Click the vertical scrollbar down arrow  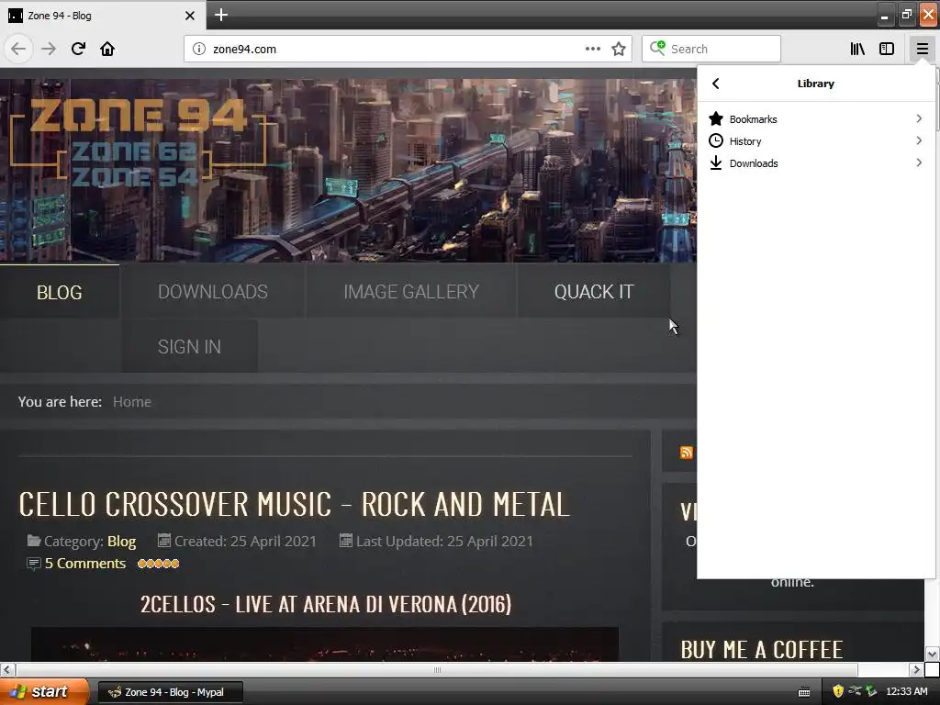[x=933, y=654]
